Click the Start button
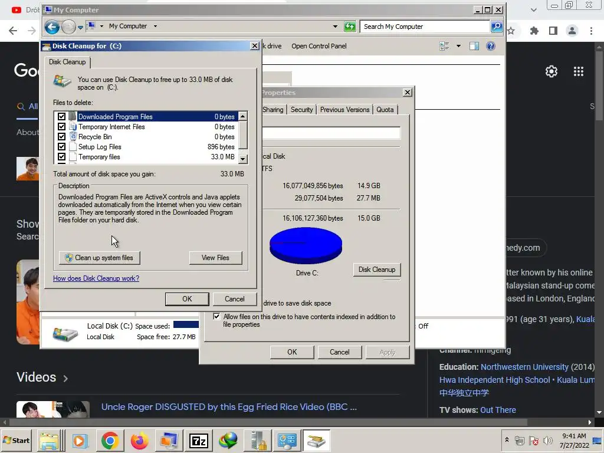This screenshot has width=604, height=453. pos(17,440)
